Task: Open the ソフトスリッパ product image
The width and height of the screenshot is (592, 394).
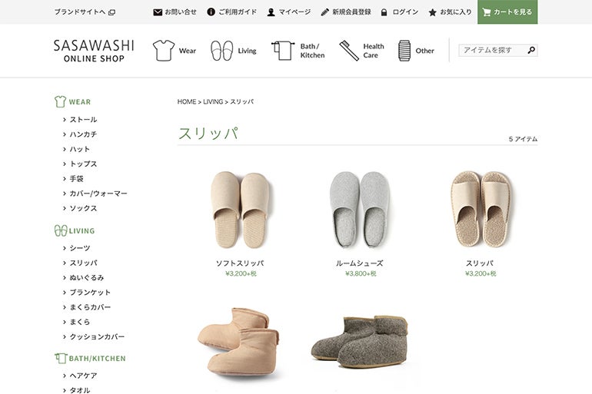Action: [240, 210]
